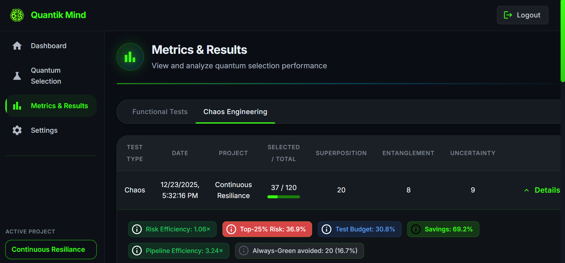This screenshot has height=263, width=565.
Task: Click the Top-25% Risk info icon
Action: pos(231,229)
